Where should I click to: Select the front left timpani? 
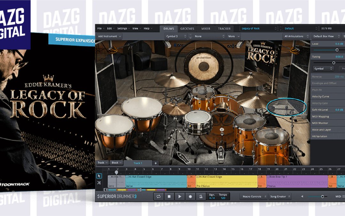coord(114,131)
